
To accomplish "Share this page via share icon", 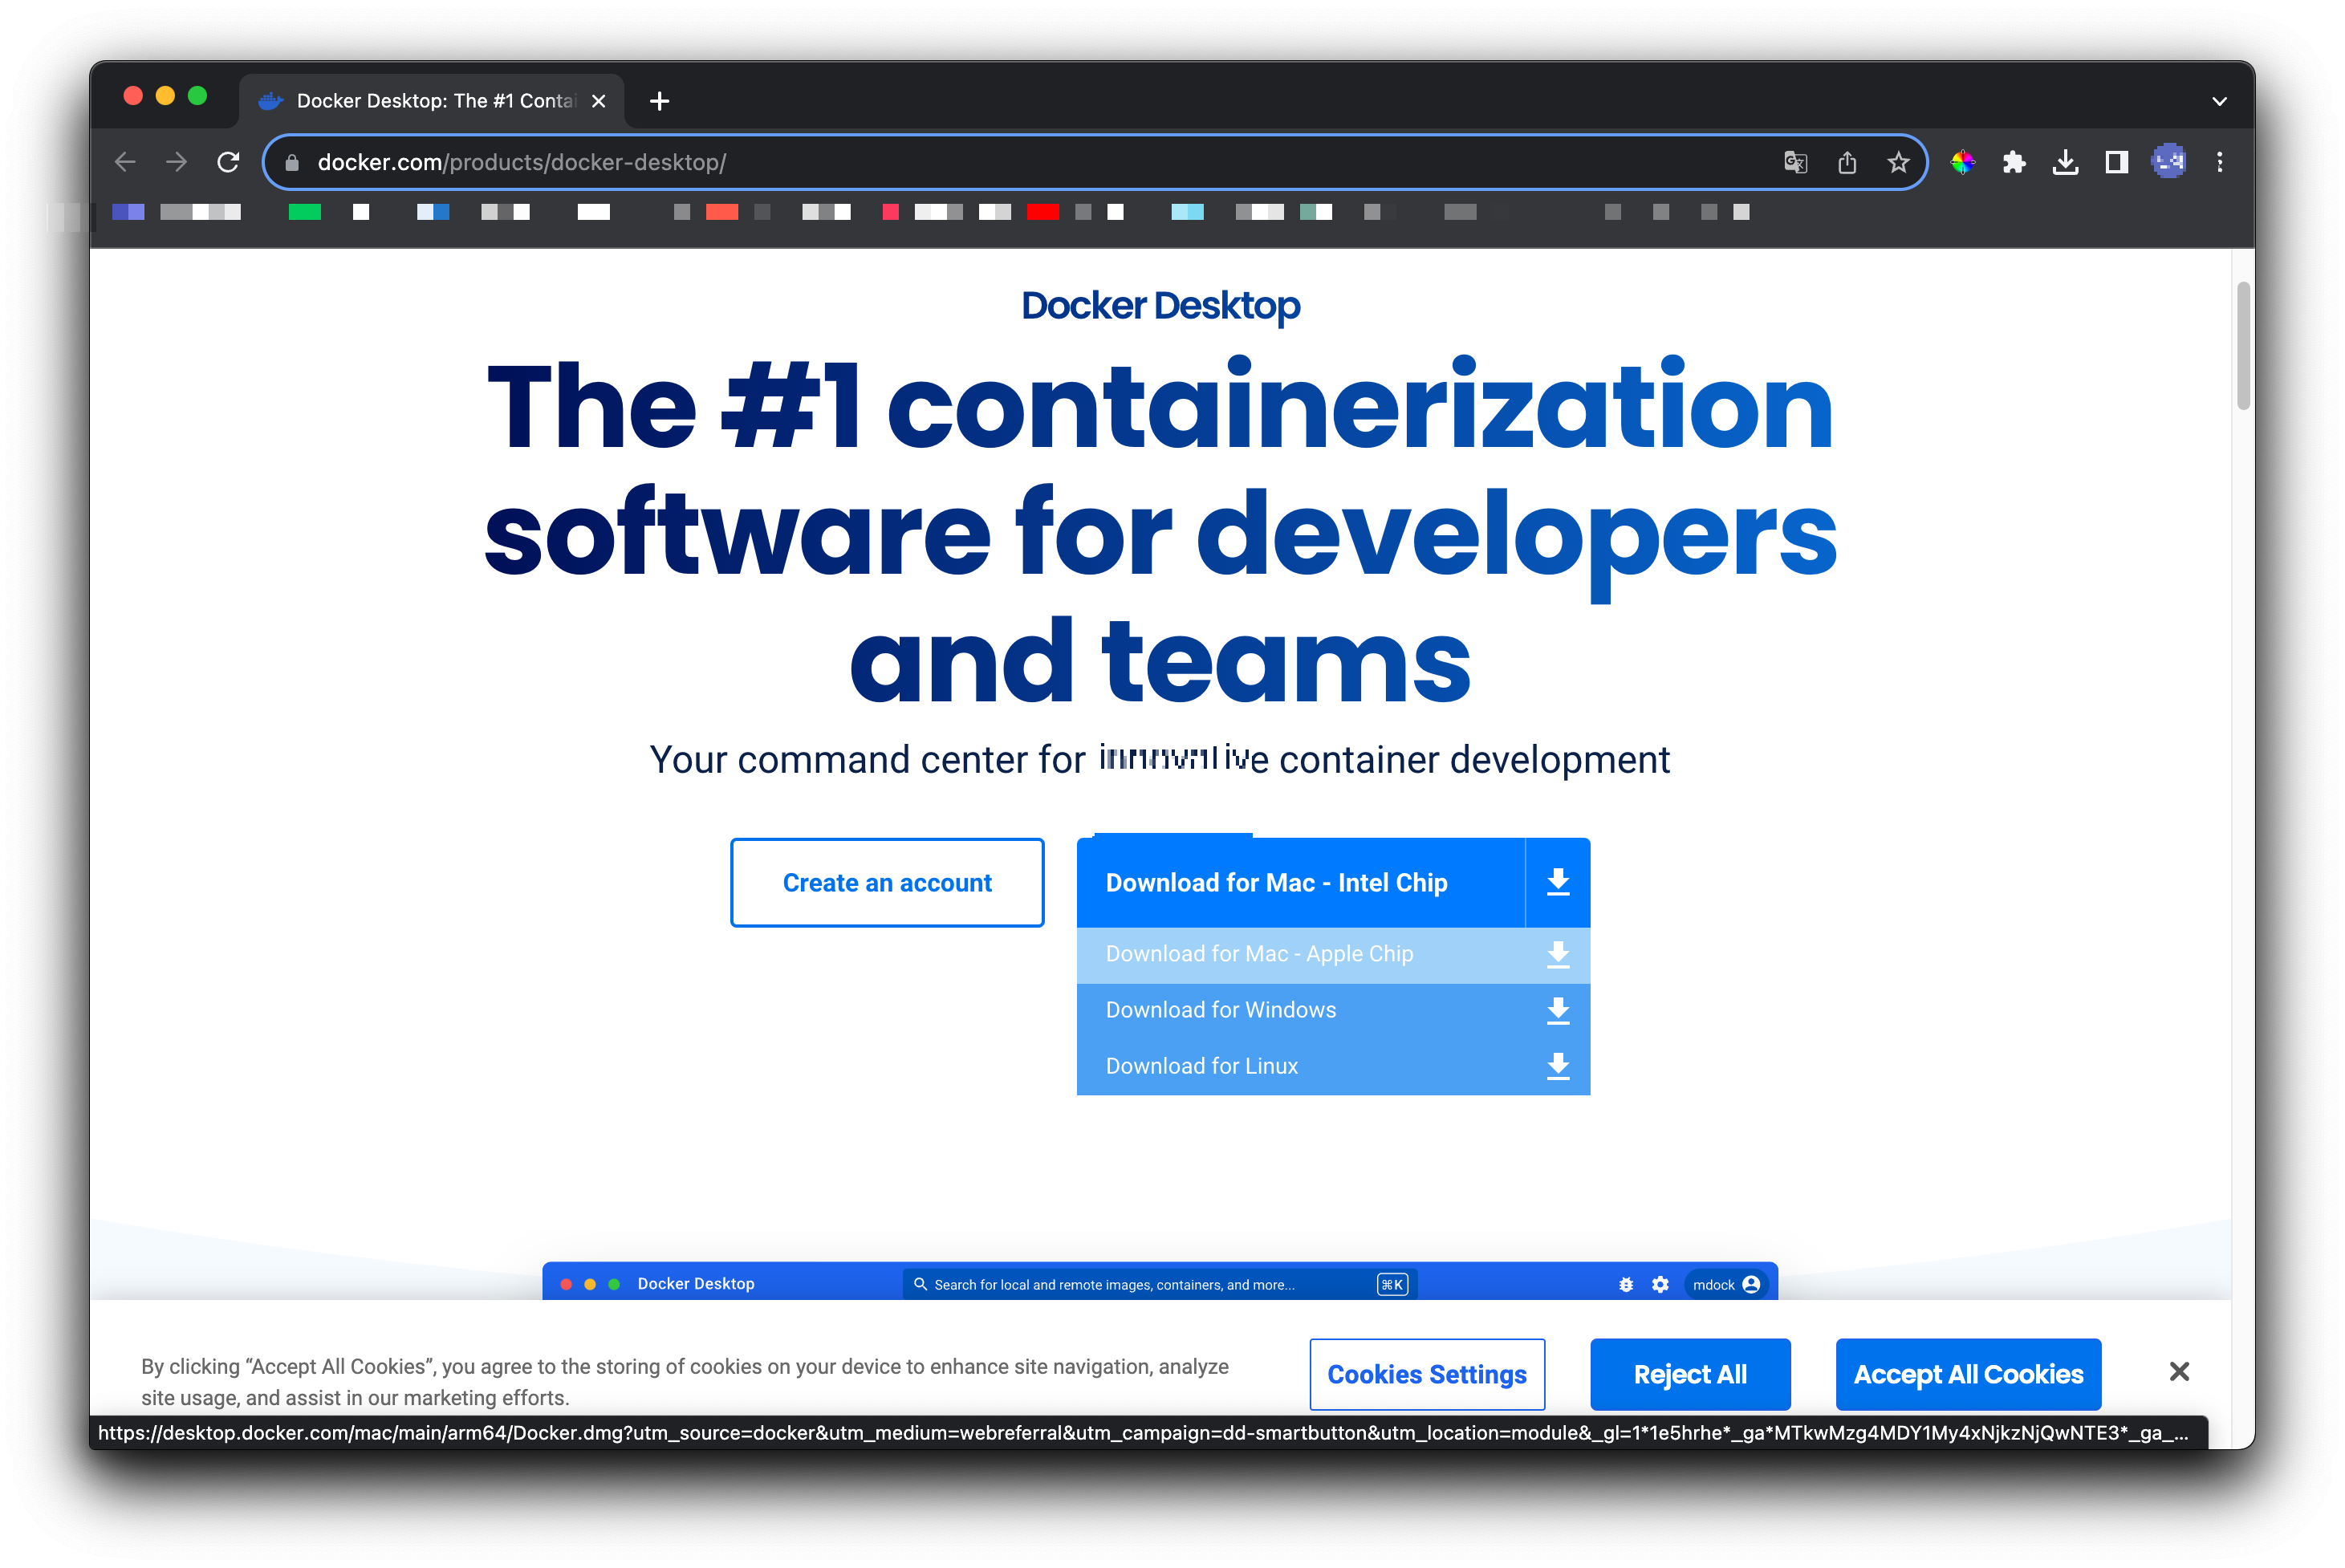I will tap(1847, 162).
